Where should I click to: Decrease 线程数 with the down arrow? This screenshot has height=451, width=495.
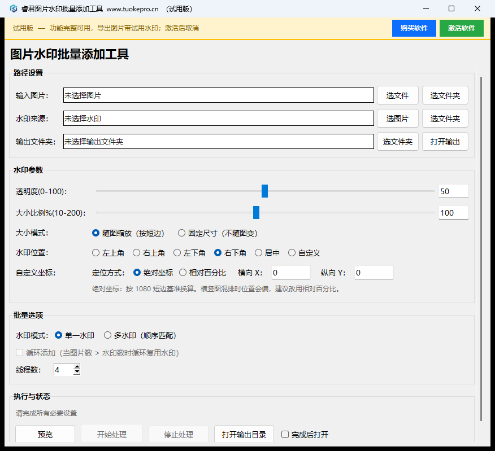[x=77, y=373]
